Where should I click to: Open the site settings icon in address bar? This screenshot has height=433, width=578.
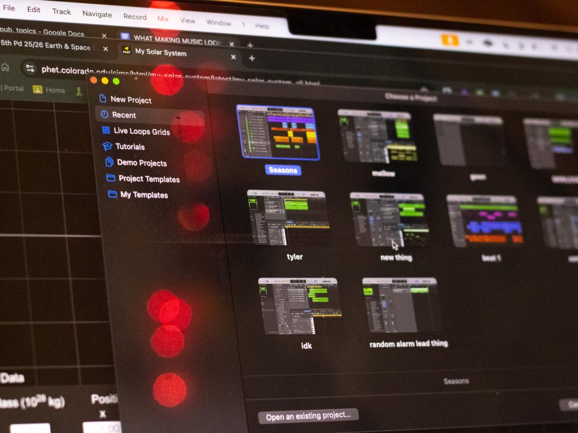pyautogui.click(x=30, y=68)
